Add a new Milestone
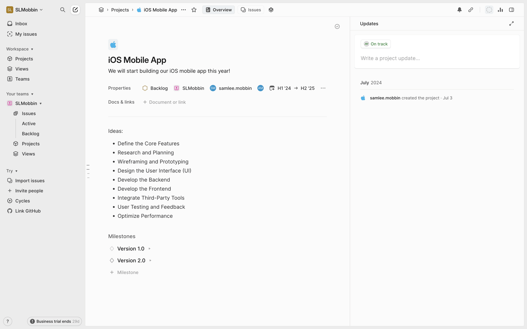This screenshot has width=527, height=329. point(124,273)
